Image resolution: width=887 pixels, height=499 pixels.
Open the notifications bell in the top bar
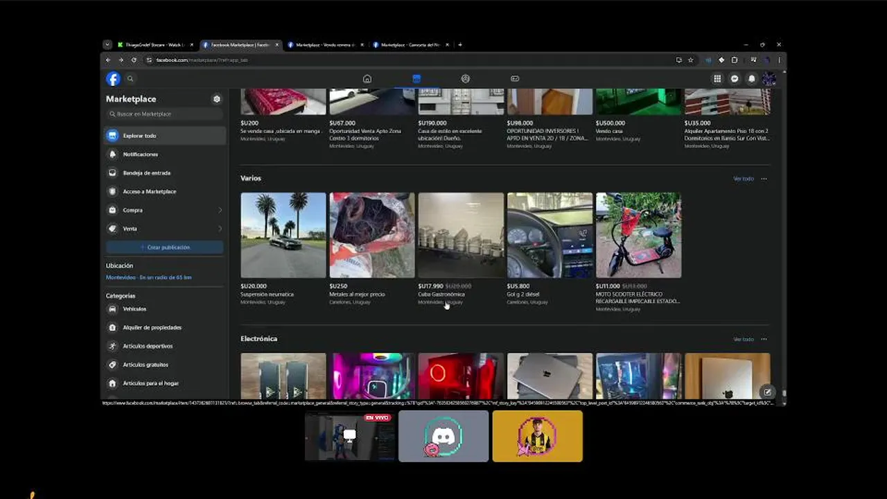(752, 79)
